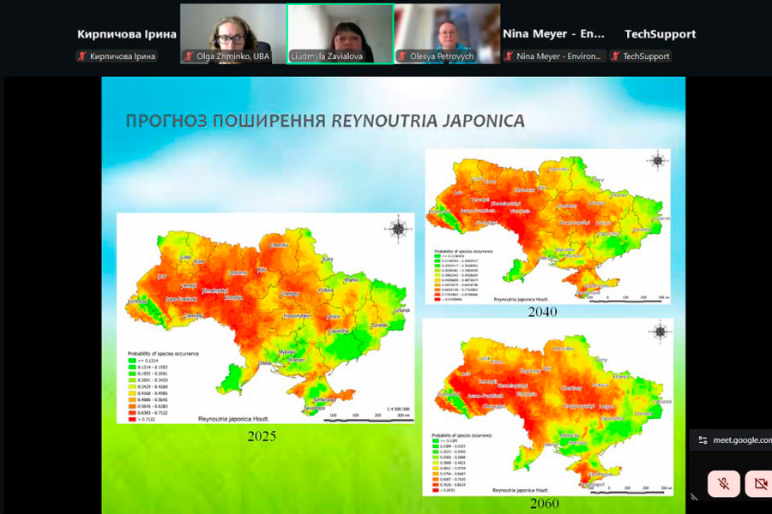Image resolution: width=772 pixels, height=514 pixels.
Task: Click the Nina Meyer participant tile
Action: [553, 34]
